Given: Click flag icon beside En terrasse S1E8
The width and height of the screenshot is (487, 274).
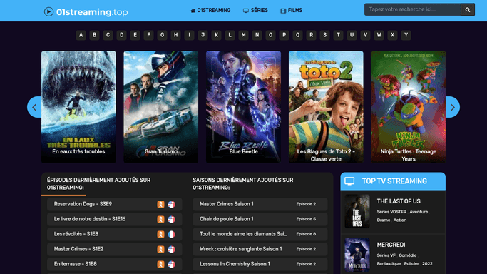Looking at the screenshot, I should coord(171,264).
